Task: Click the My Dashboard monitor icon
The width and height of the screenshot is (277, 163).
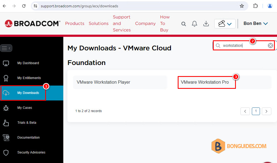Action: (6, 63)
